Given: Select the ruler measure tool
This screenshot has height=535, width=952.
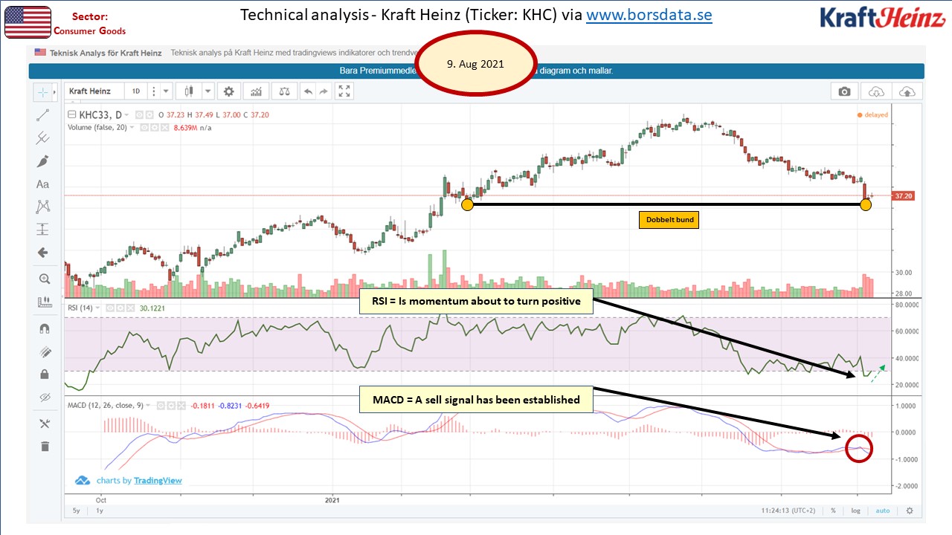Looking at the screenshot, I should (43, 302).
